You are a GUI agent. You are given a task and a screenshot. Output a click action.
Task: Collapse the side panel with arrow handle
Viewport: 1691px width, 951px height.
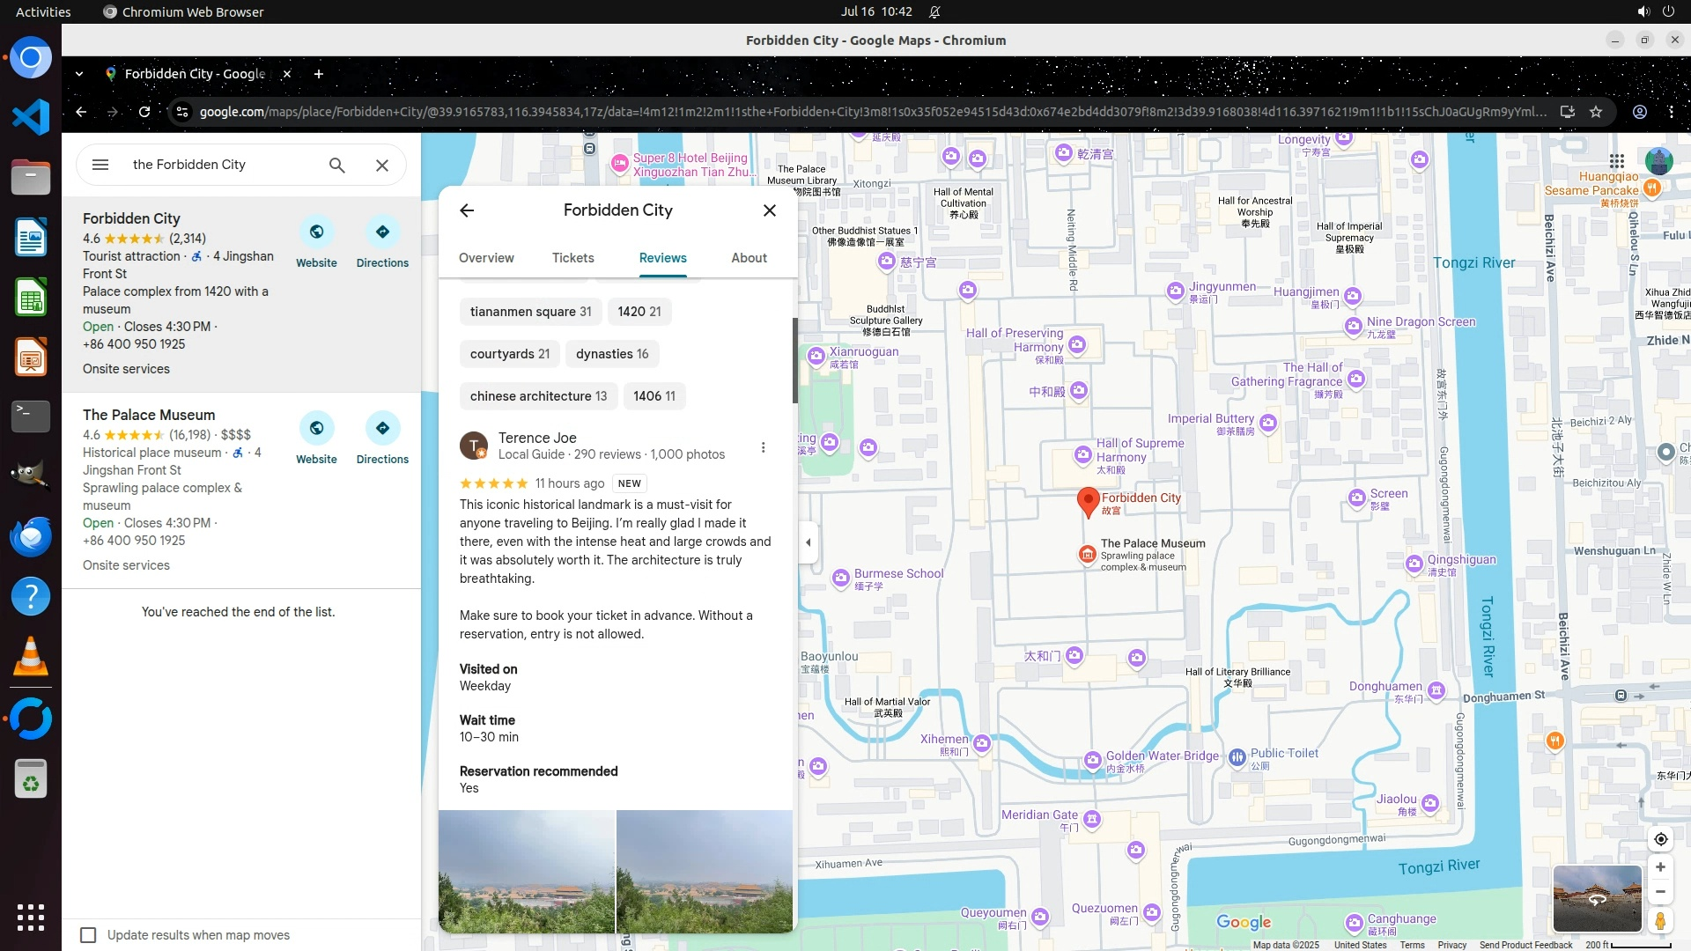[808, 542]
